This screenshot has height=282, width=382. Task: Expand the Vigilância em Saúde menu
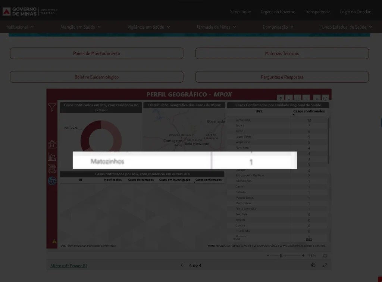coord(148,27)
